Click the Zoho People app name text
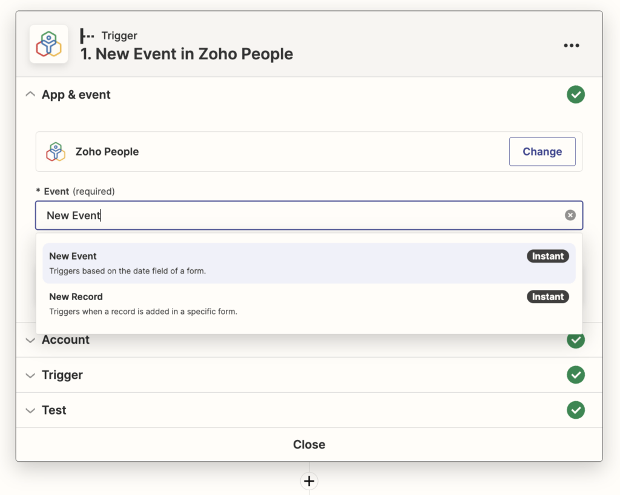 (107, 152)
